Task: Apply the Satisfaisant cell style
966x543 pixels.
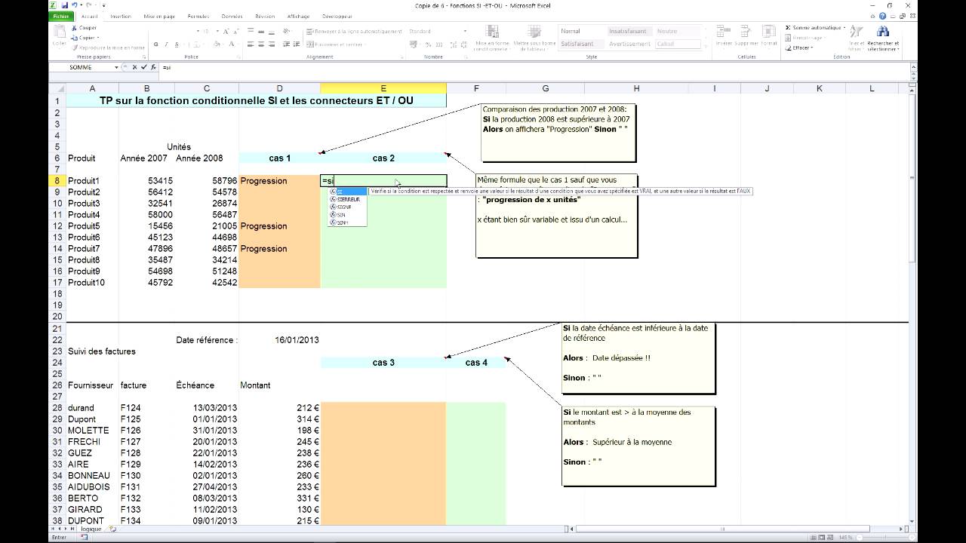Action: pos(582,44)
